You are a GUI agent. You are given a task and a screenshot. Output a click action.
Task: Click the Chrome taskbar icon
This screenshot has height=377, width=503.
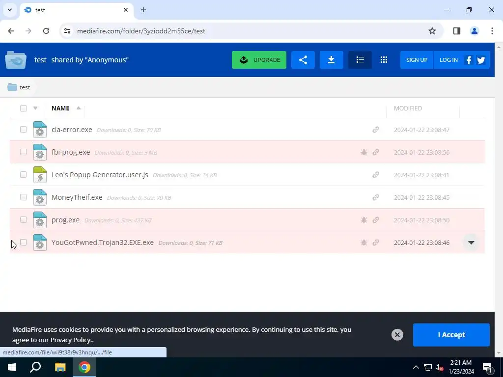point(84,367)
